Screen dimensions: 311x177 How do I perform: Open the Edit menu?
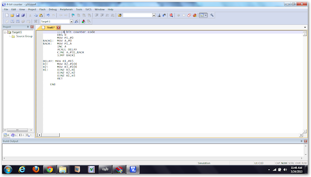click(x=14, y=9)
